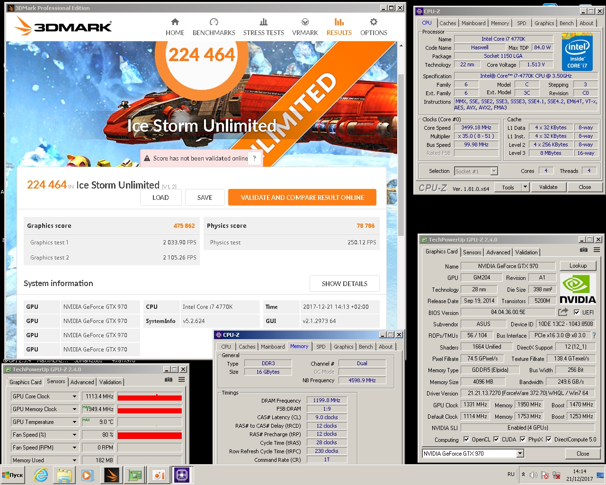Toggle DirectCompute 5.0 checkbox in GPU-Z
This screenshot has width=606, height=485.
click(x=549, y=439)
